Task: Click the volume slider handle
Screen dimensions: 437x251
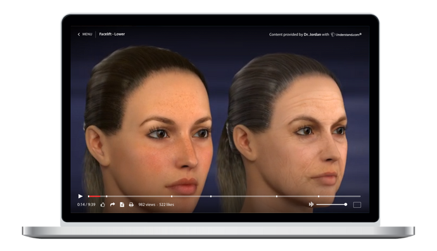Action: (346, 205)
